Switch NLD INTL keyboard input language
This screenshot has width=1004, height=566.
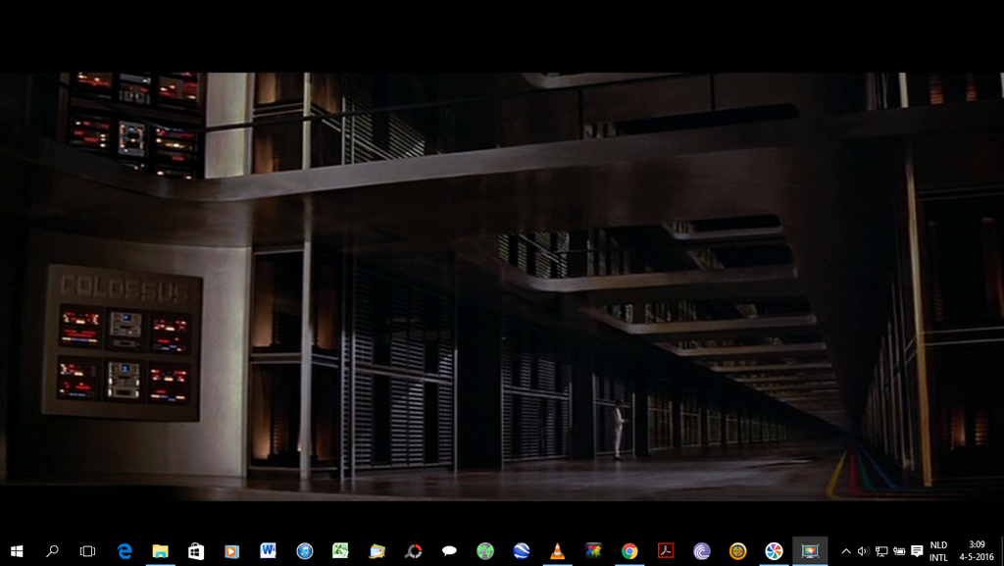pyautogui.click(x=938, y=551)
